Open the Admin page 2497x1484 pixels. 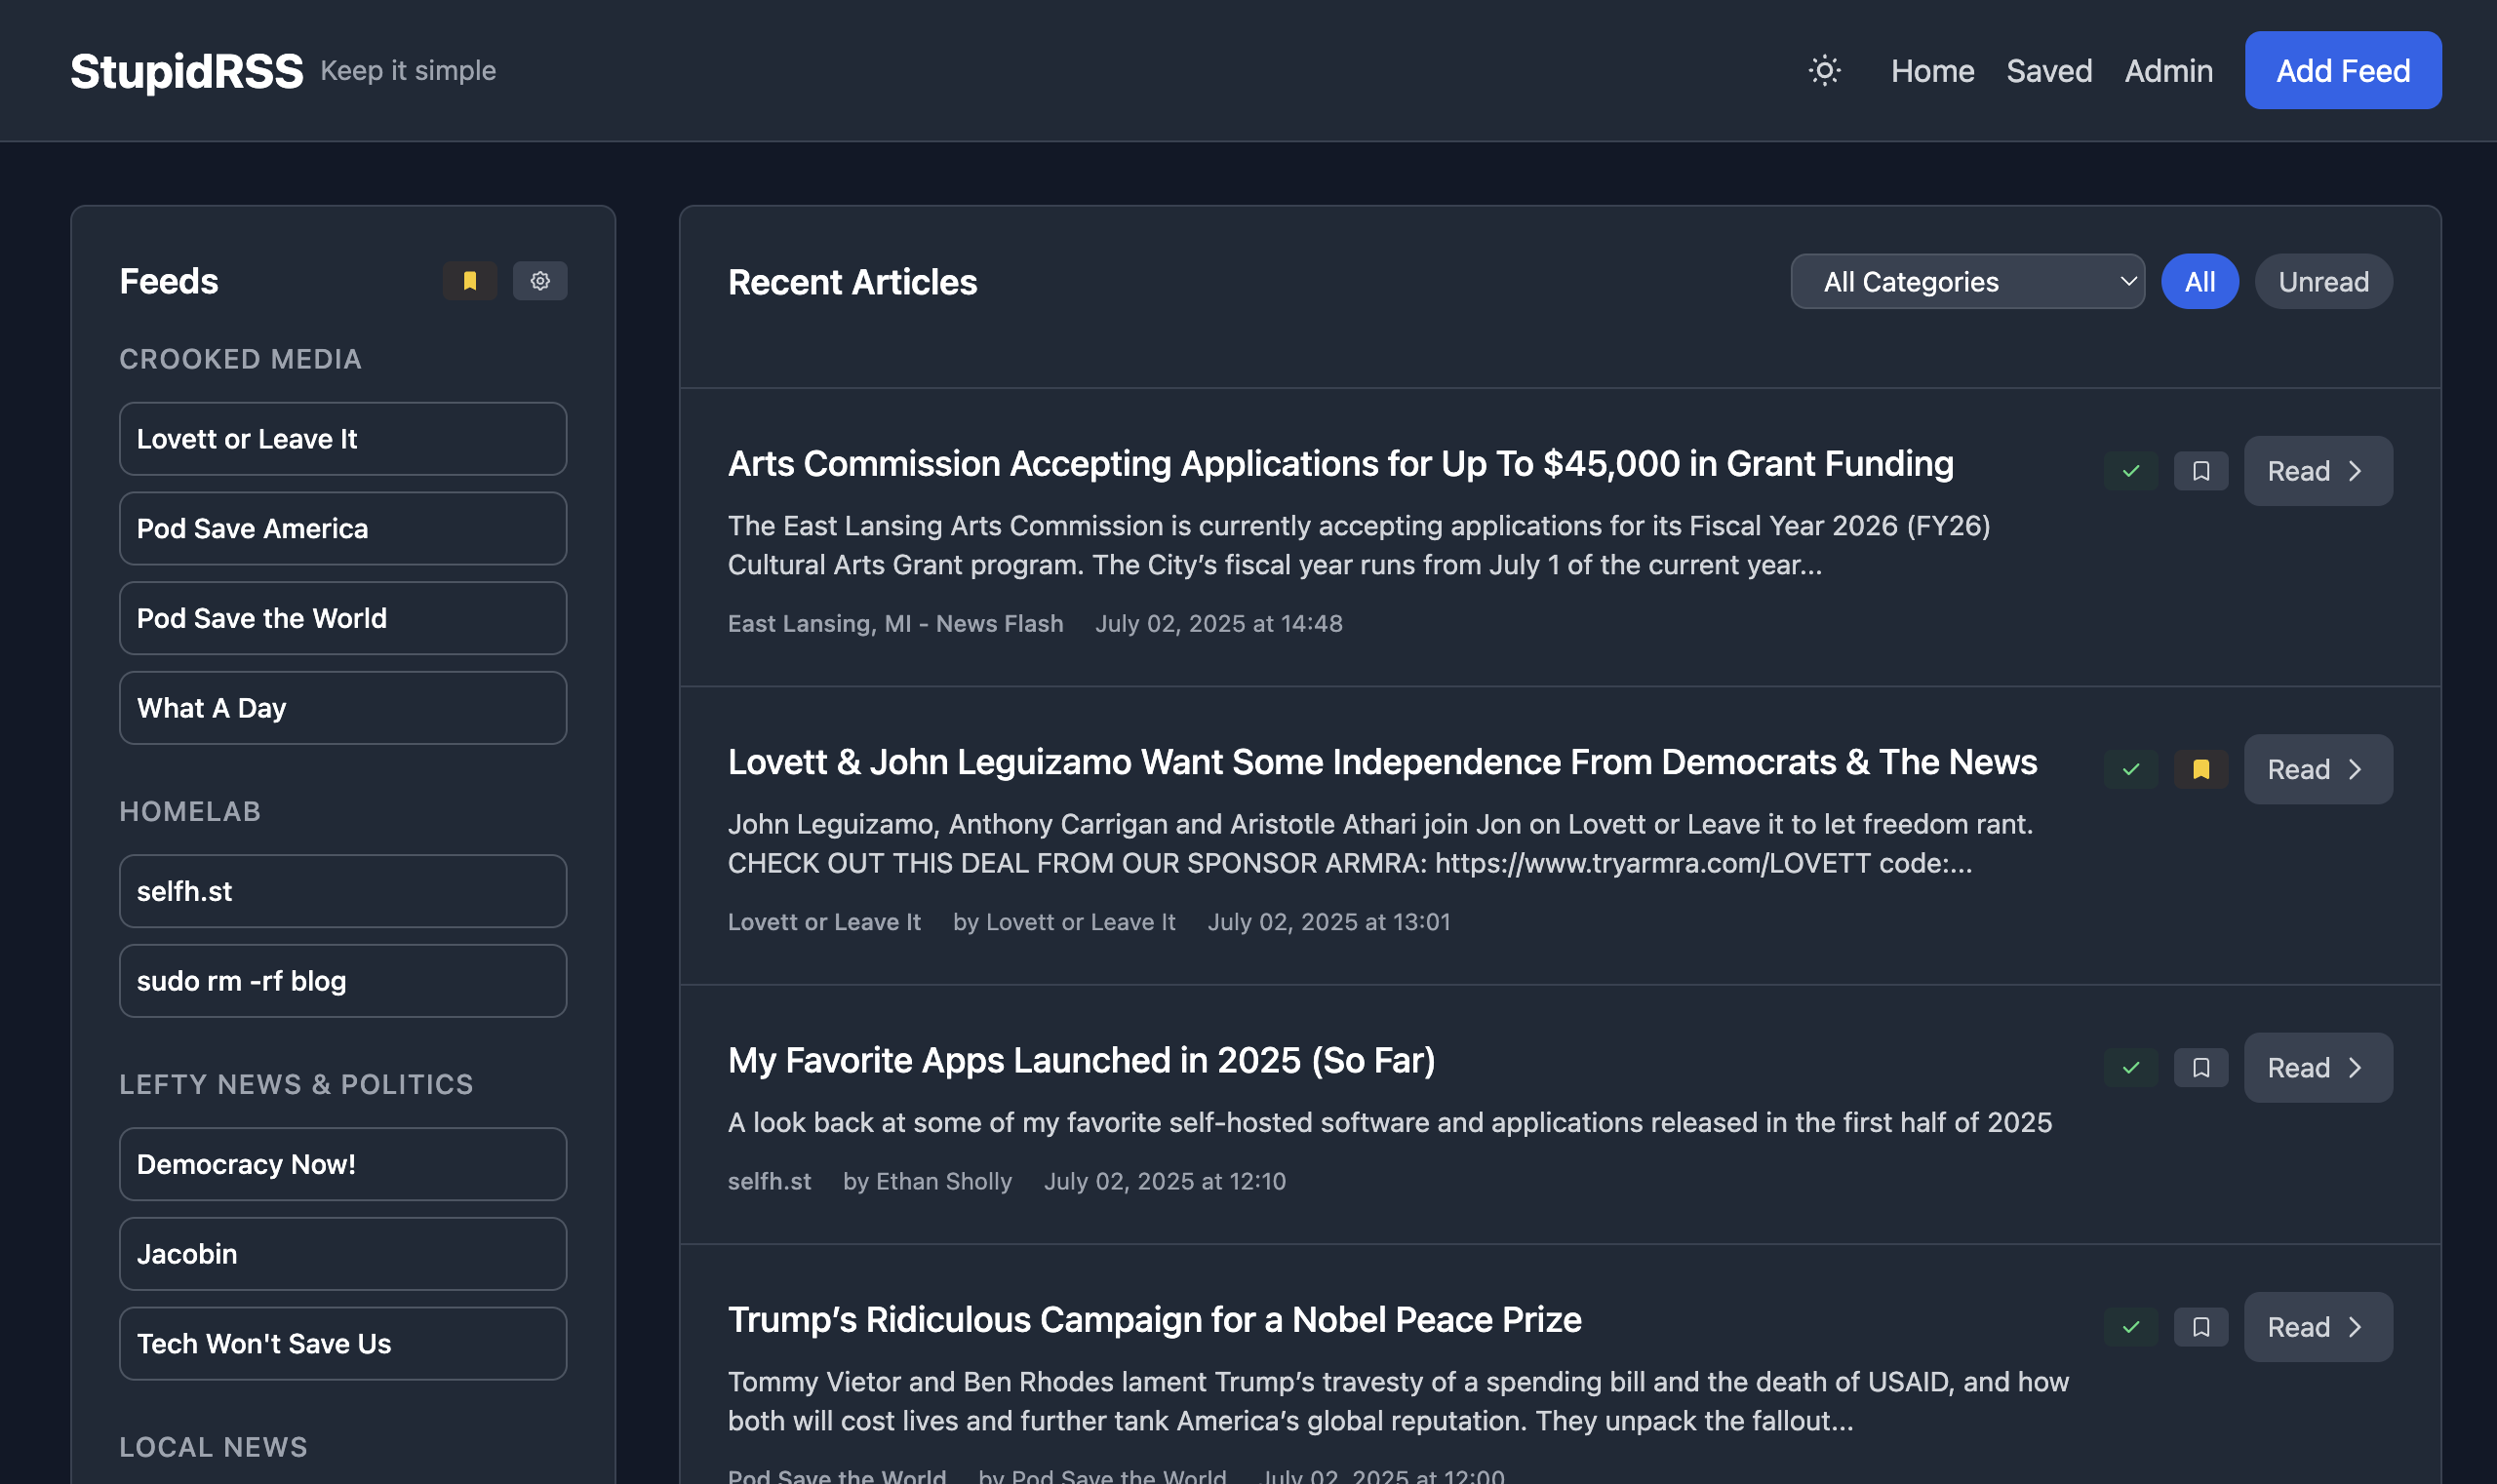[x=2168, y=70]
